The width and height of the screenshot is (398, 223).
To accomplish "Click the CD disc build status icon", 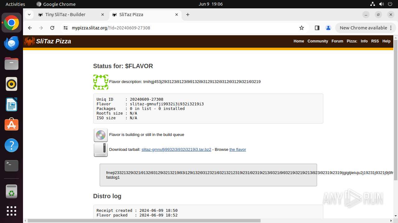I will pos(101,135).
